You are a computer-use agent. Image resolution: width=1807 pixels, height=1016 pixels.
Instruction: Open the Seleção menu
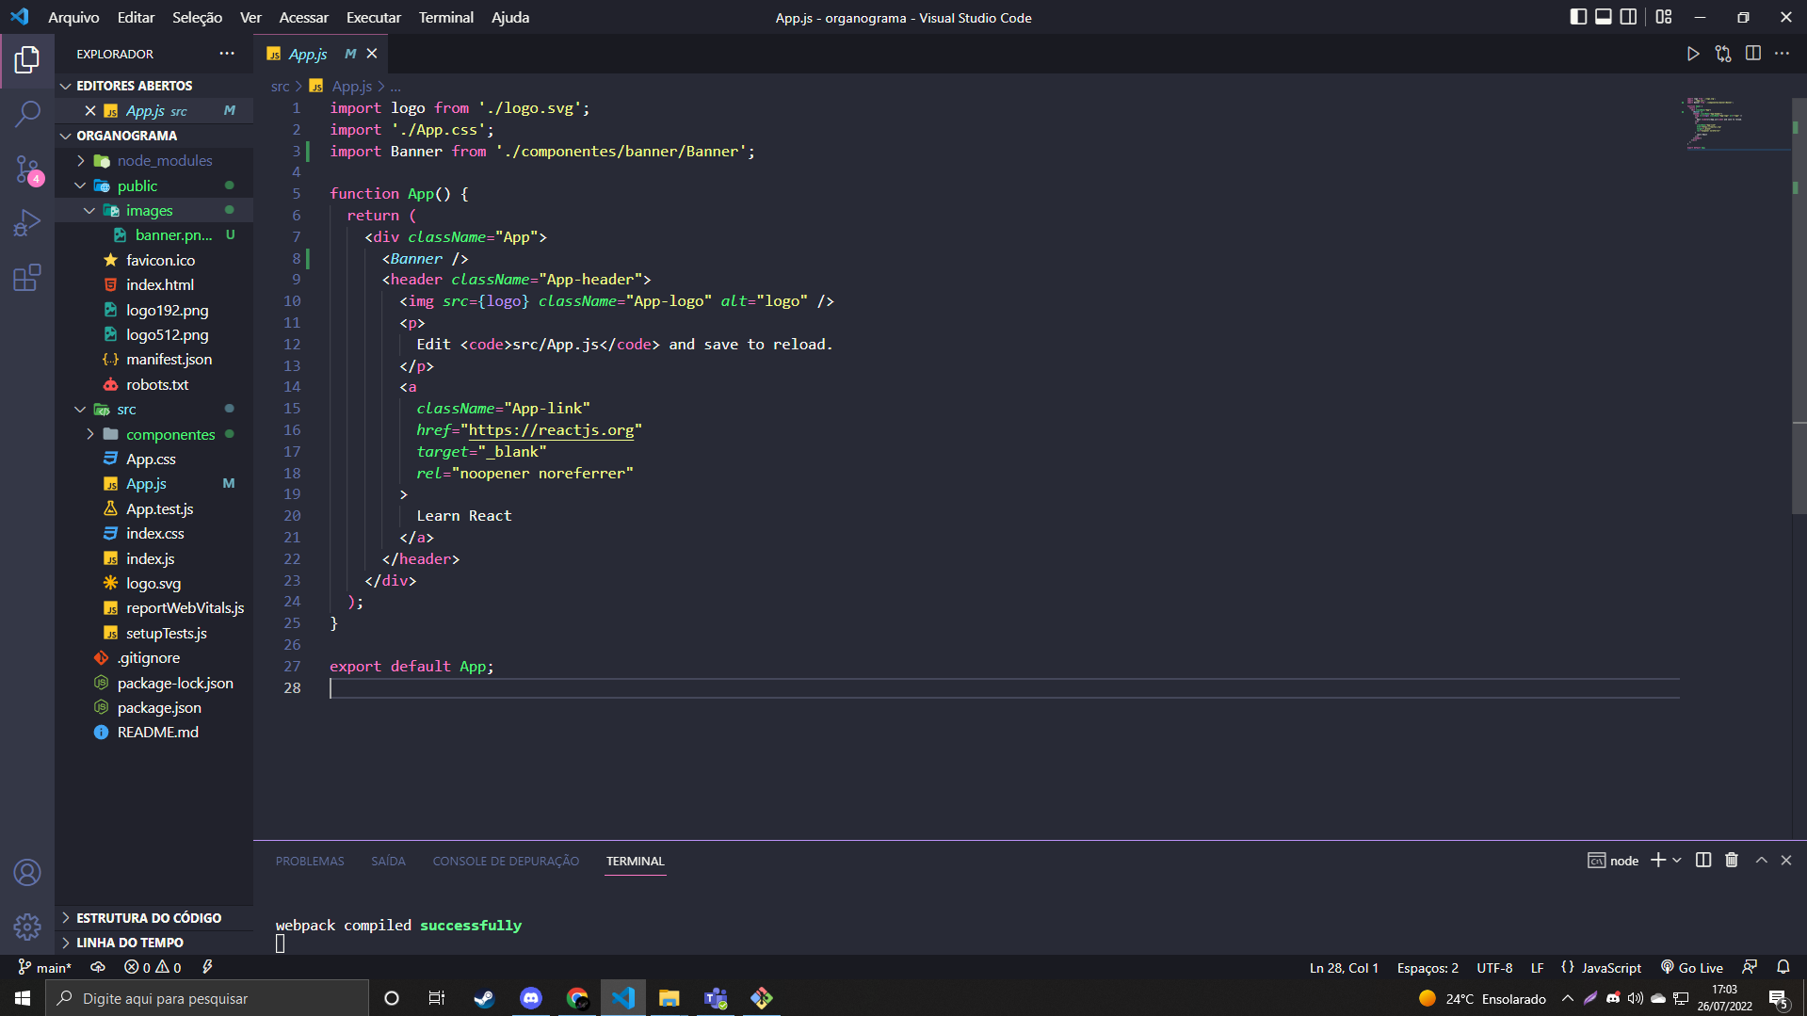(x=197, y=17)
